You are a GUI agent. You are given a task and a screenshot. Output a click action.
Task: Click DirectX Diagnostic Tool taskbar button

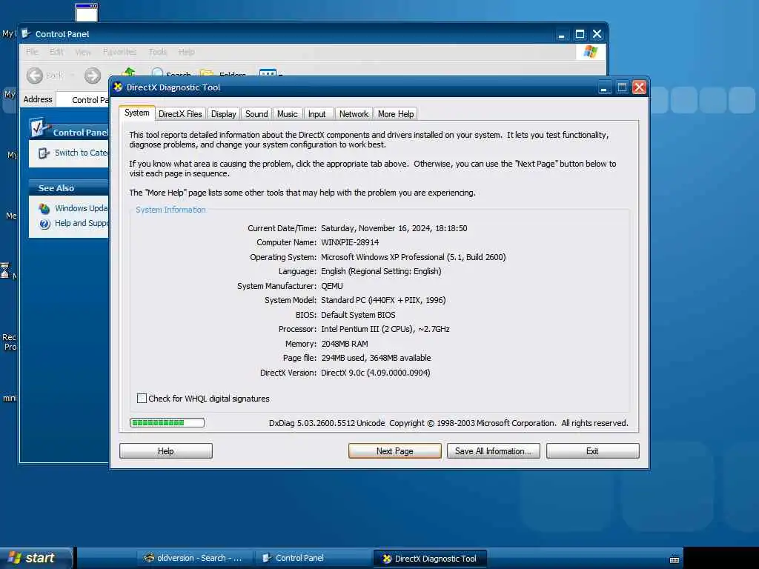coord(431,559)
